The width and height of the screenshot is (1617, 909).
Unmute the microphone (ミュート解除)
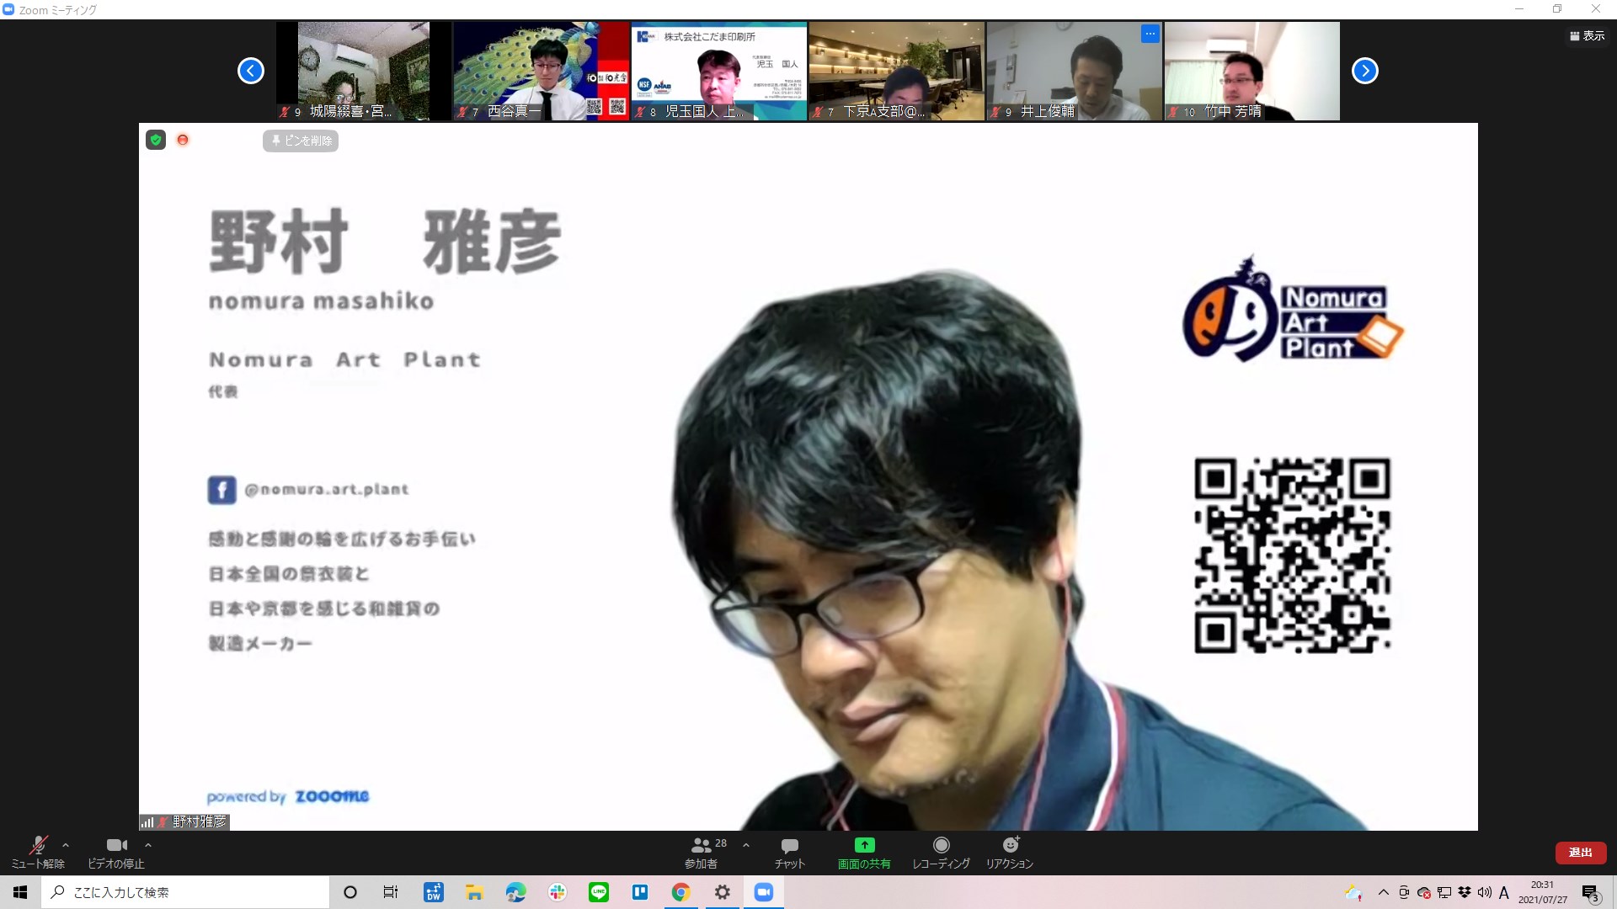click(x=38, y=852)
